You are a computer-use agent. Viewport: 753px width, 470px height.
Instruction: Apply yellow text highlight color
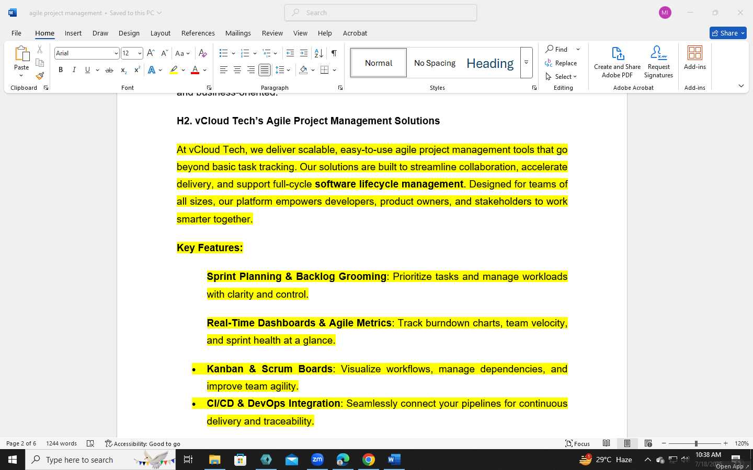tap(174, 70)
